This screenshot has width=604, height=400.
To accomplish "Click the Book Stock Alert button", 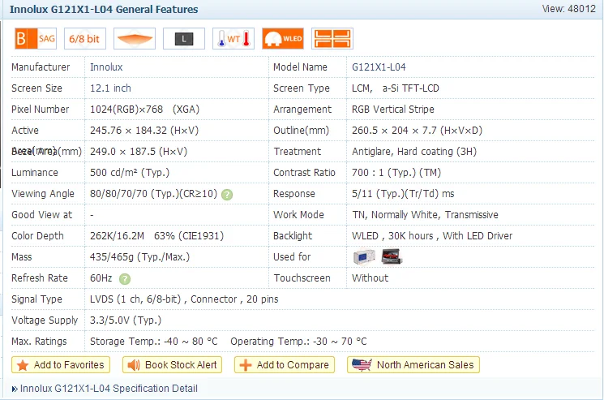I will click(172, 365).
